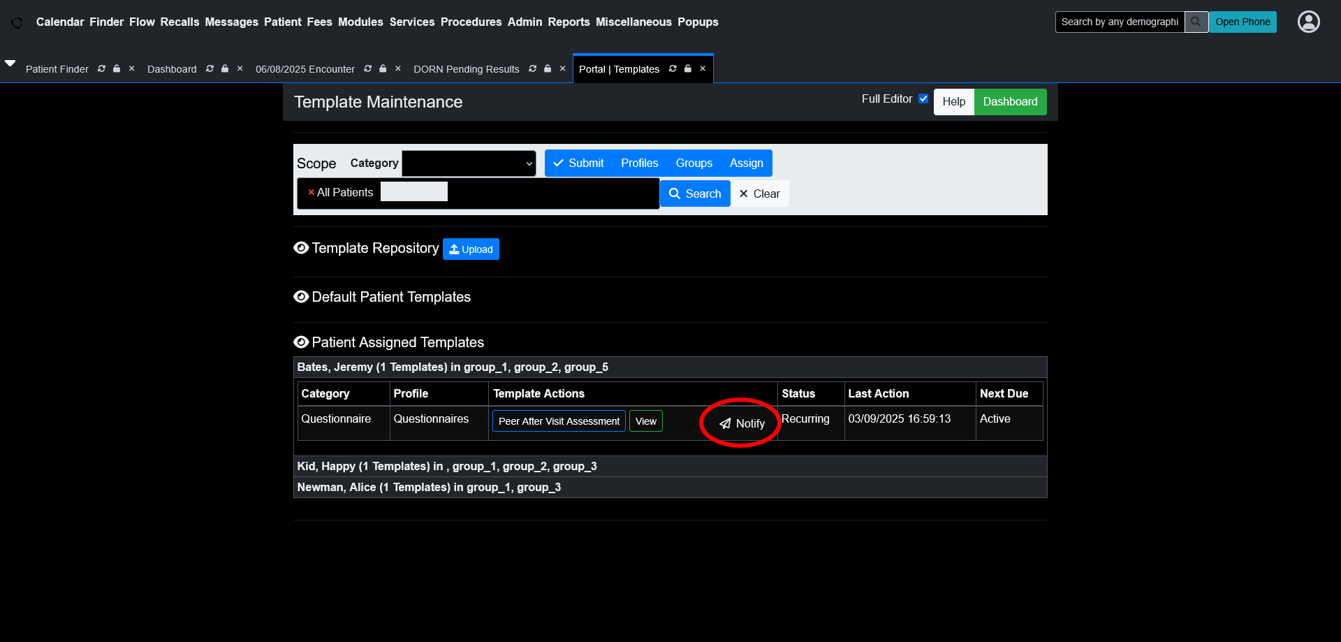Upload a template to the repository

471,249
